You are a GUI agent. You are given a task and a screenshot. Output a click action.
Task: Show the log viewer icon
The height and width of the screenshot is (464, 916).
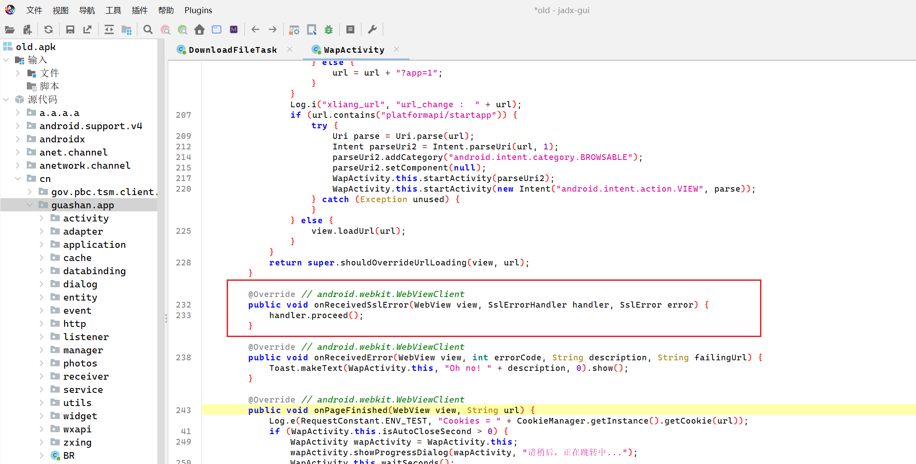tap(350, 30)
